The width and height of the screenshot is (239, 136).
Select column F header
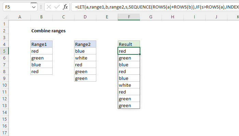tap(129, 17)
